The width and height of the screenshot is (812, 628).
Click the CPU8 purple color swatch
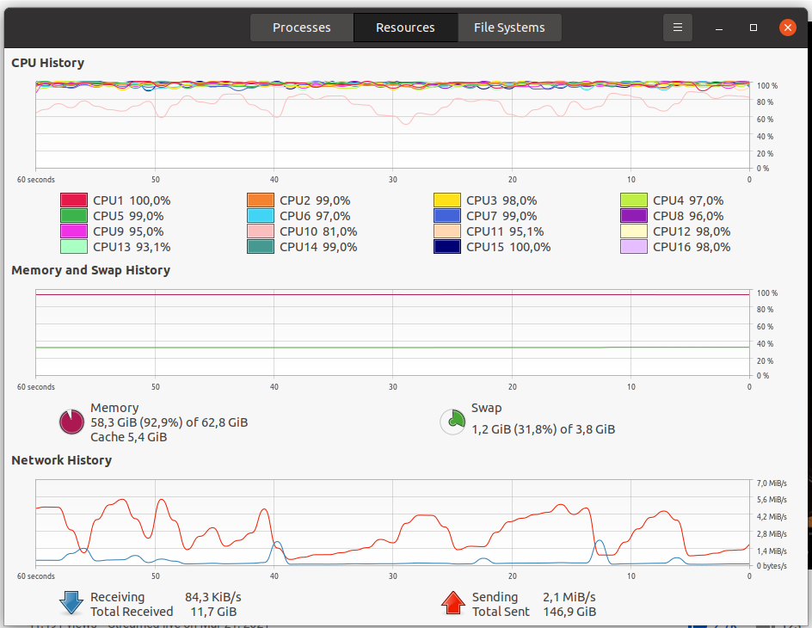(x=634, y=216)
